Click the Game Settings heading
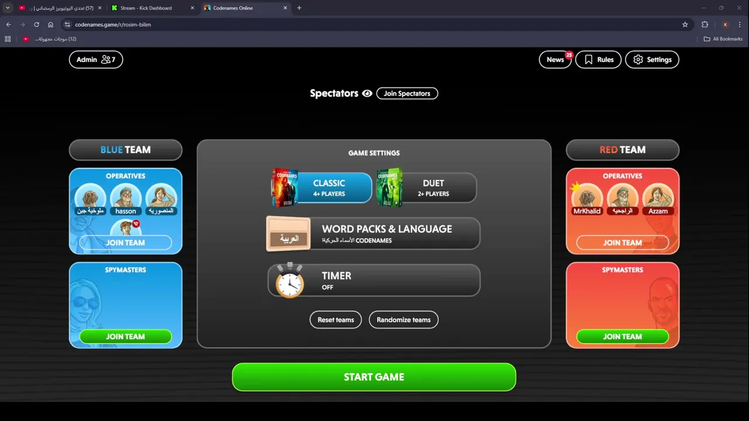 point(374,153)
